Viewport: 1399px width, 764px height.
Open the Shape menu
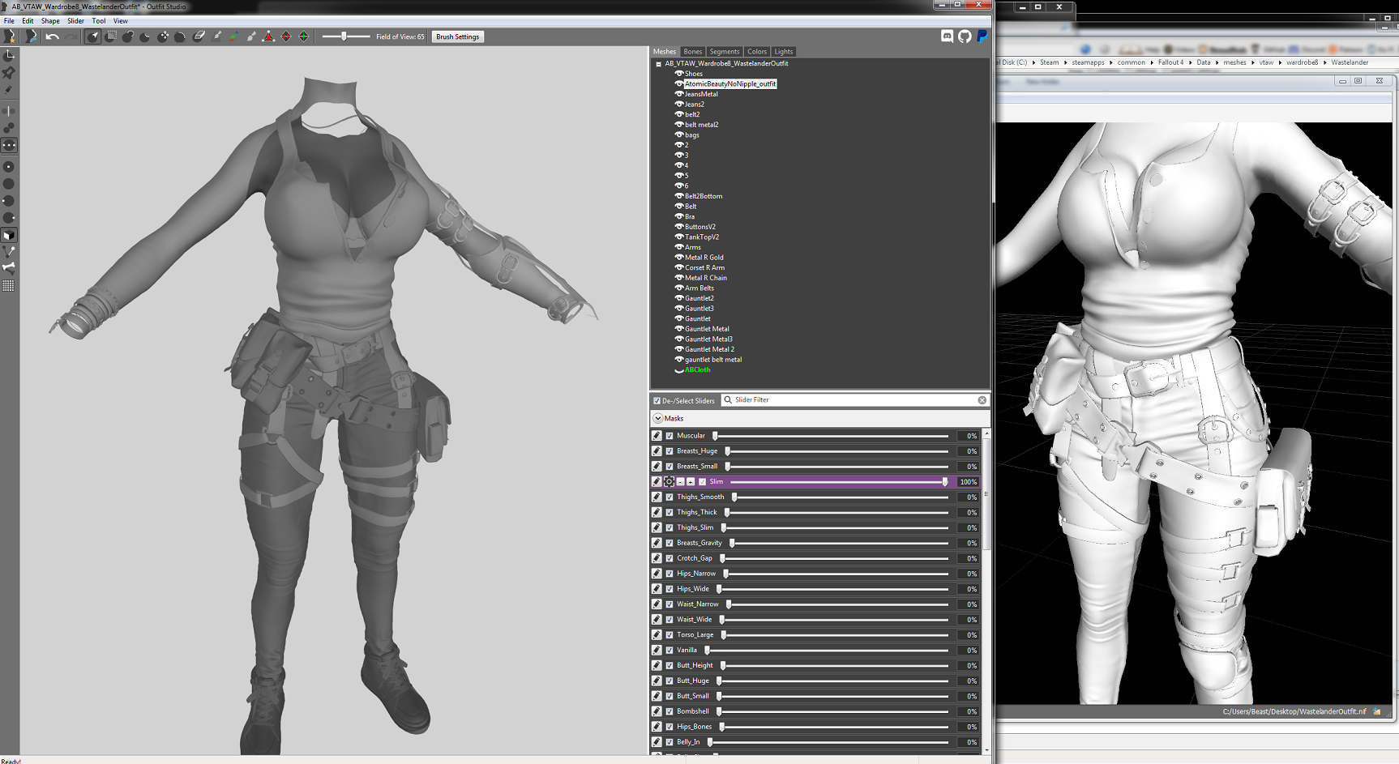[50, 21]
